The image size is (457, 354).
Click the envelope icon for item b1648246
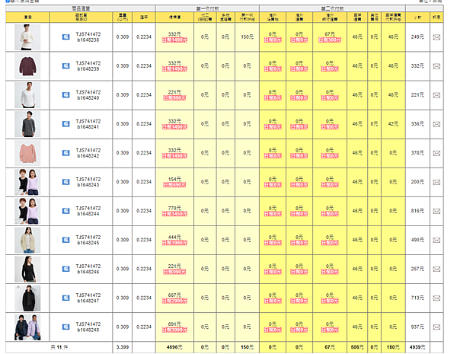(x=436, y=269)
